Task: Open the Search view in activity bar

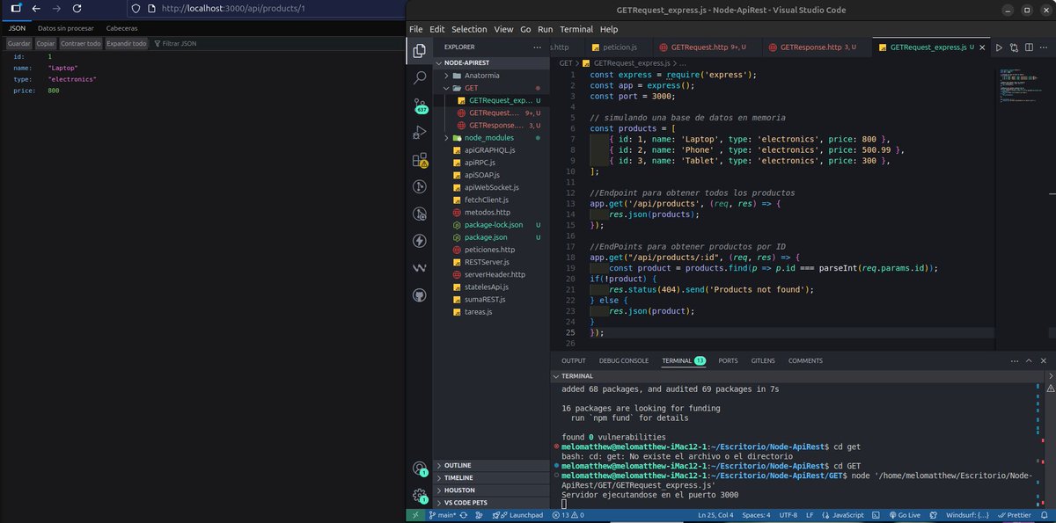Action: (x=420, y=78)
